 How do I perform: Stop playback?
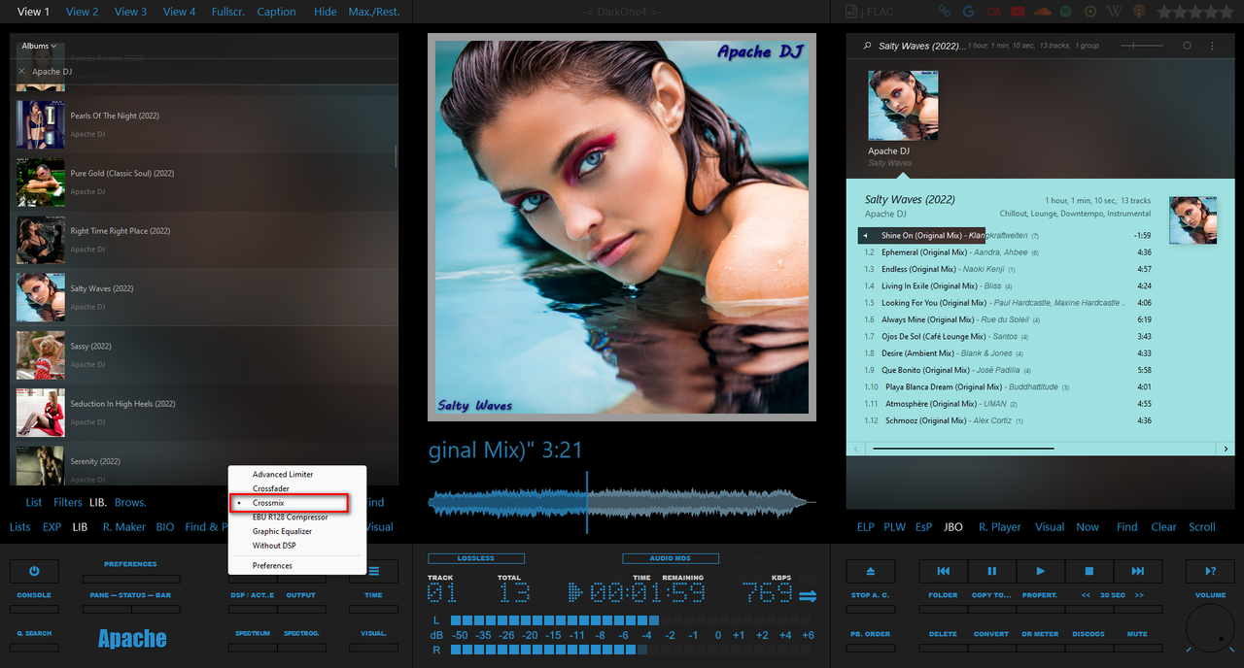point(1089,571)
